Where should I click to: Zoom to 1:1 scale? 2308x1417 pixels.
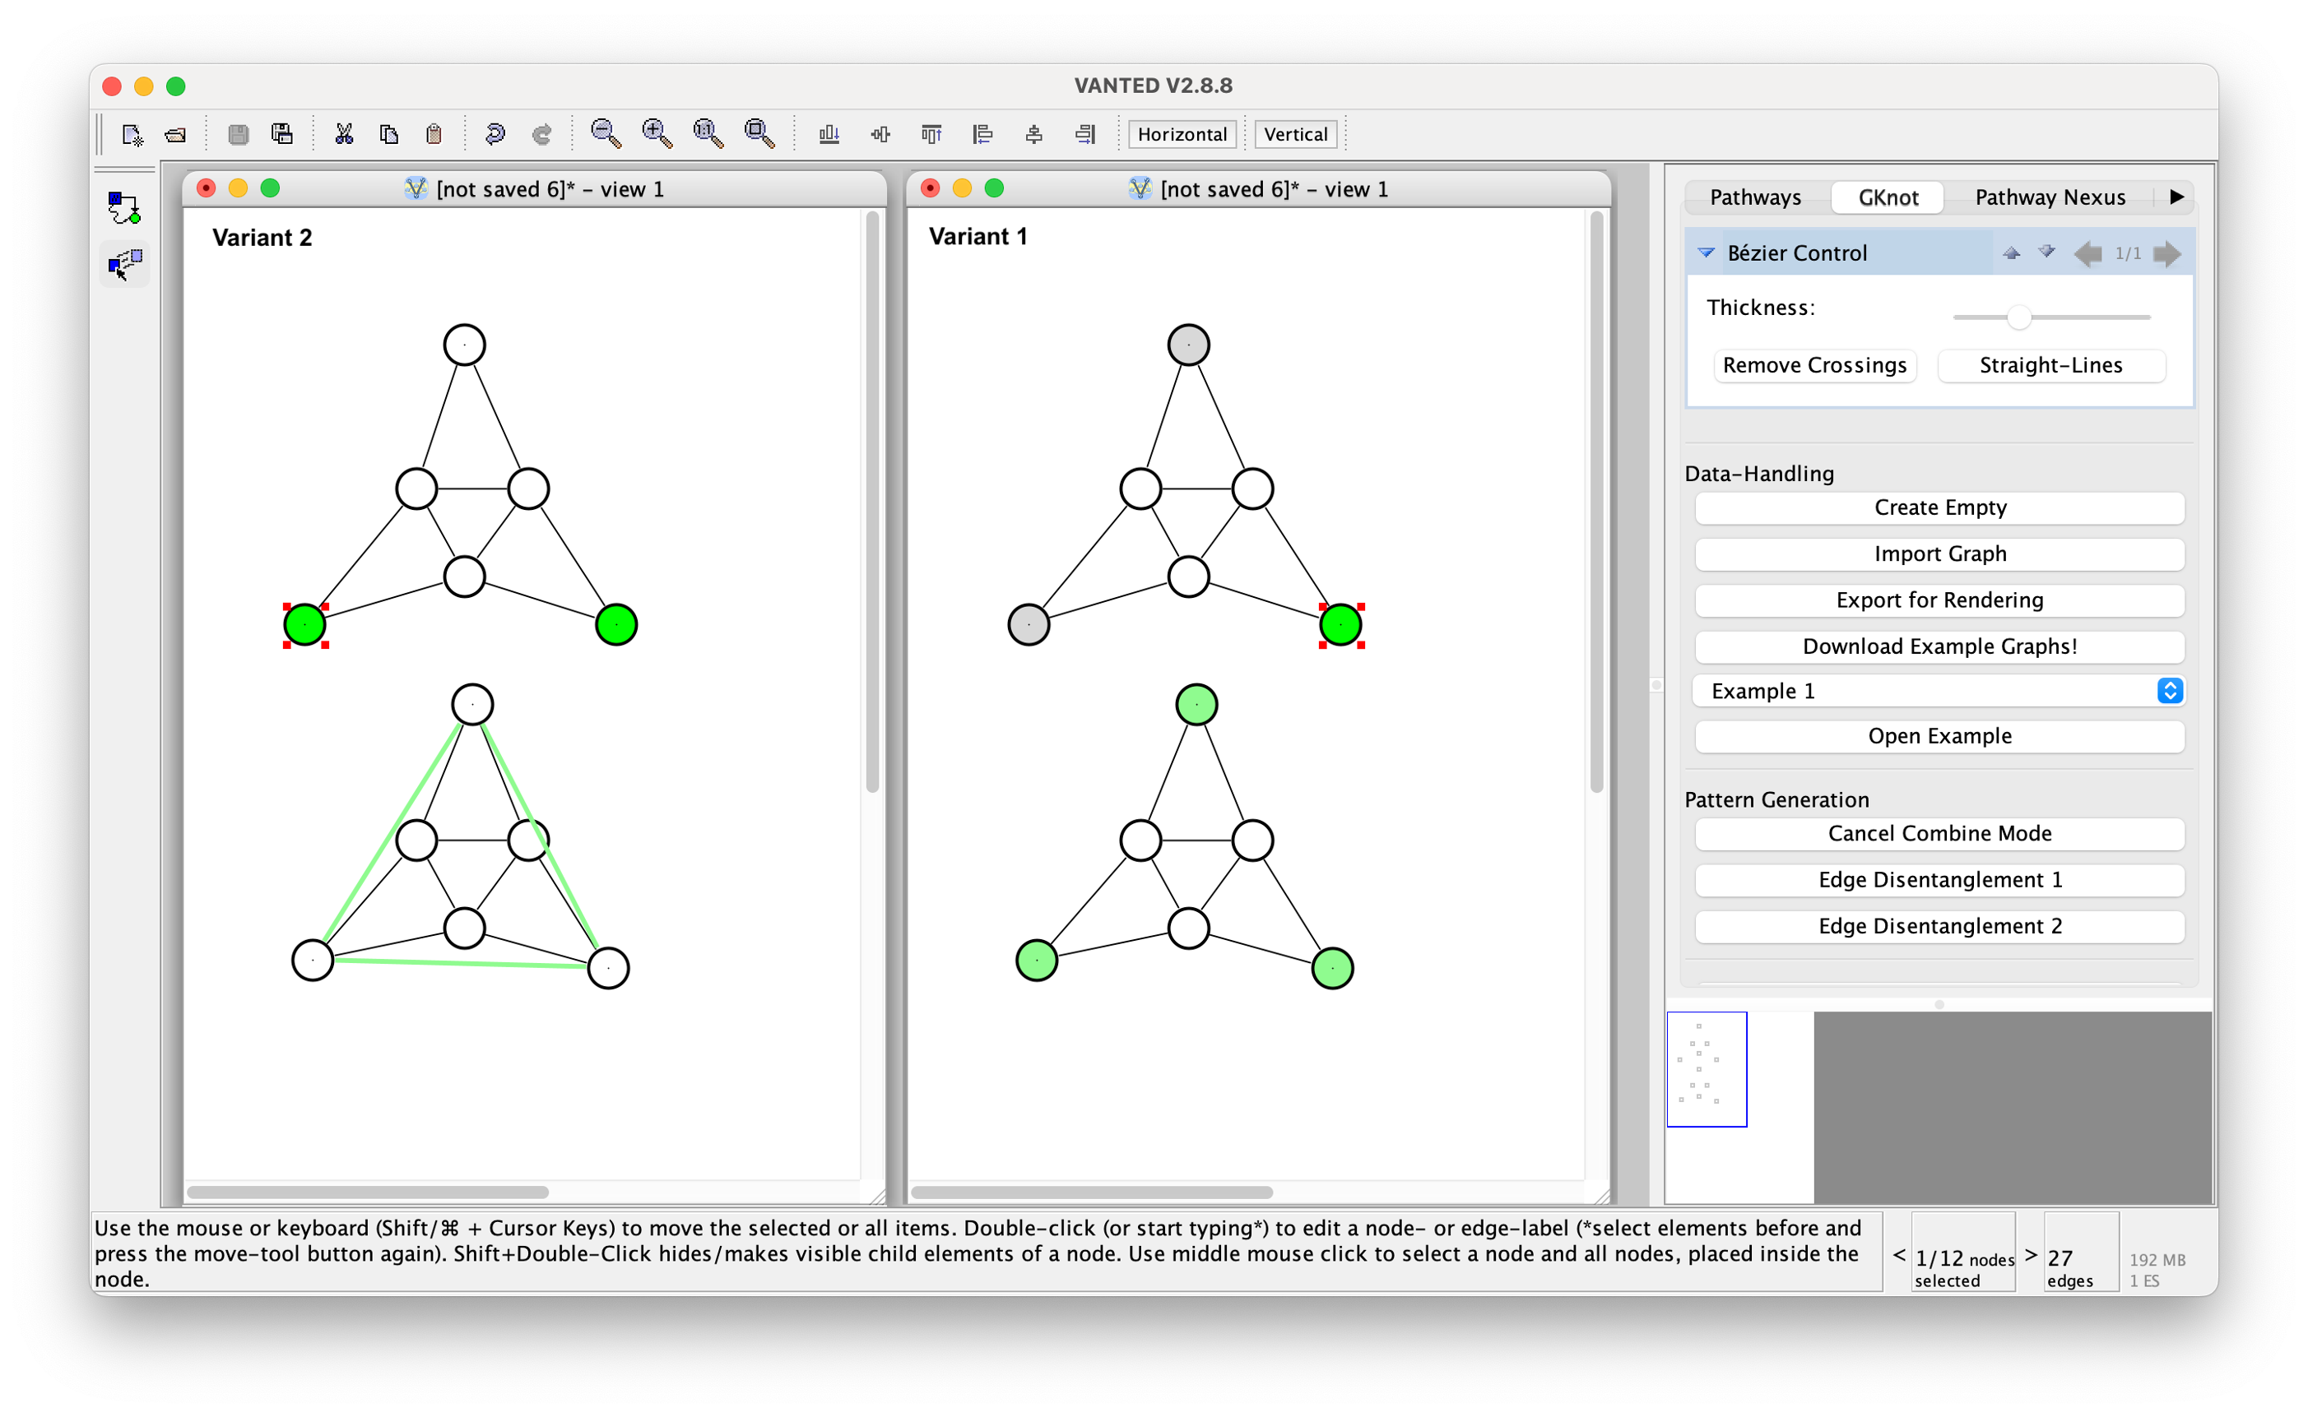click(x=708, y=134)
